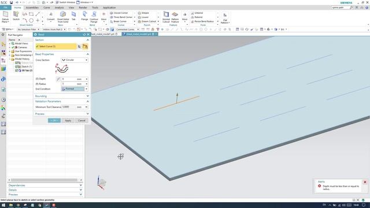This screenshot has width=370, height=208.
Task: Open the Within Work Part Only dropdown
Action: click(54, 29)
